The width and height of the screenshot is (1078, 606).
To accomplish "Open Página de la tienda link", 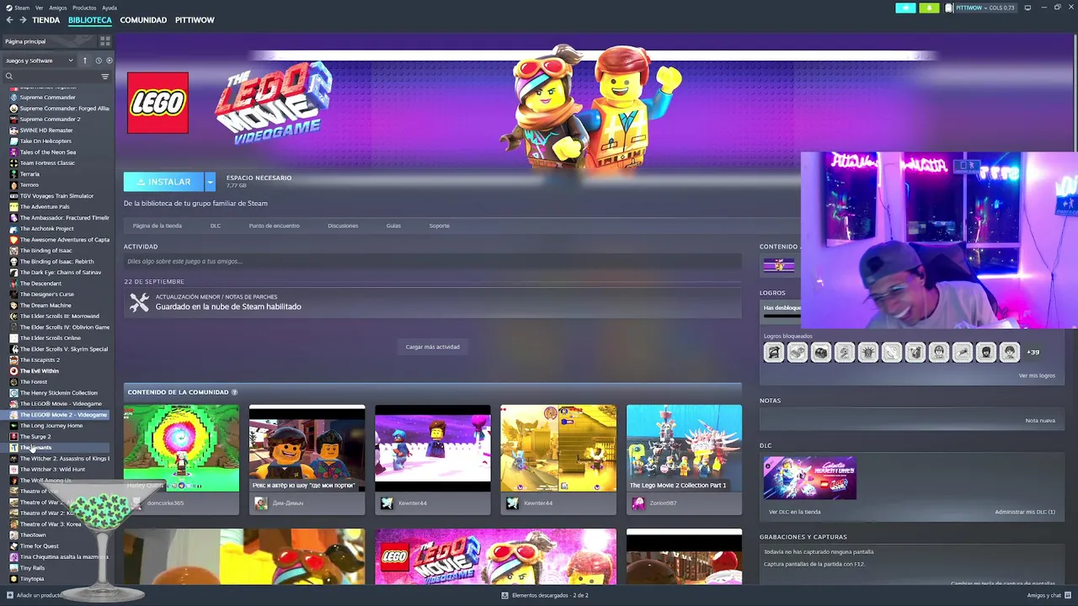I will point(157,226).
